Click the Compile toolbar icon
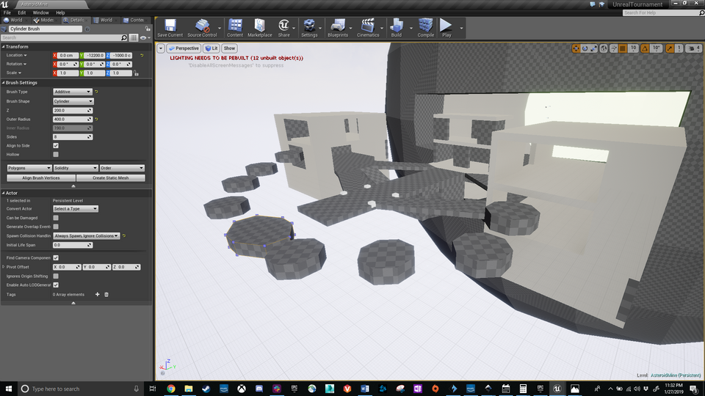The height and width of the screenshot is (396, 705). coord(425,28)
